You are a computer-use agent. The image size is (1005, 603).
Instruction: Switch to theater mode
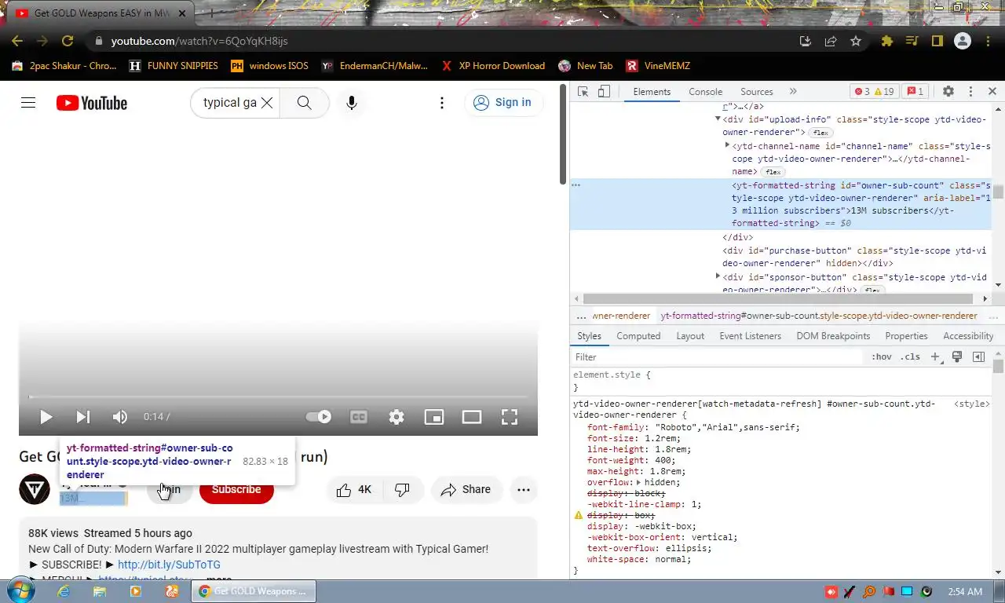click(x=472, y=417)
